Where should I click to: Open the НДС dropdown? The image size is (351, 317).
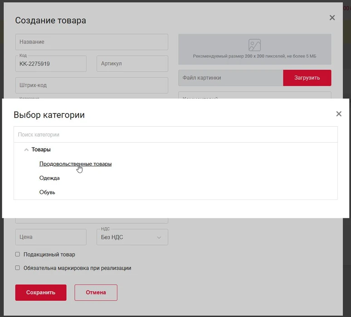click(x=132, y=237)
